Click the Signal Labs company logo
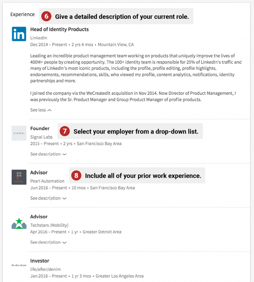This screenshot has width=254, height=282. (19, 133)
